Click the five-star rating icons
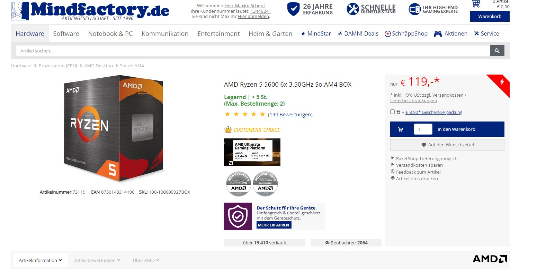Image resolution: width=555 pixels, height=272 pixels. click(x=245, y=114)
